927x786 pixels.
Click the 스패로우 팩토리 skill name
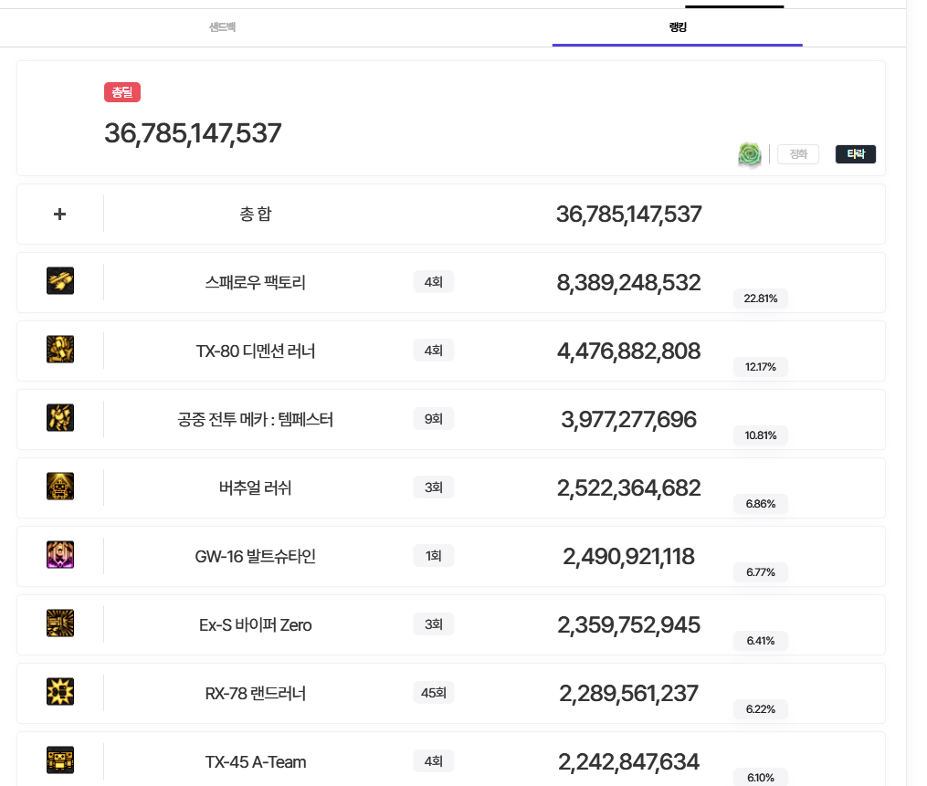click(x=256, y=283)
